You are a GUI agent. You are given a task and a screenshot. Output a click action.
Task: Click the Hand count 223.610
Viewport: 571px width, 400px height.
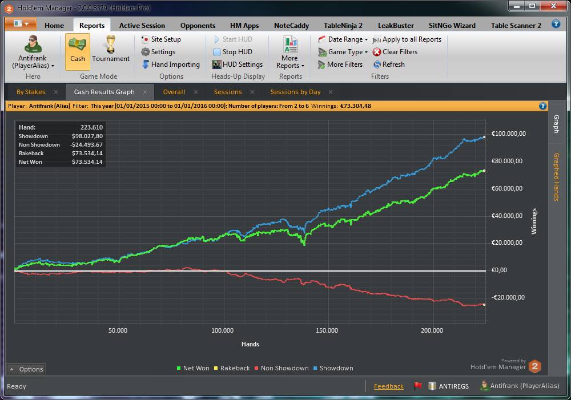[91, 127]
